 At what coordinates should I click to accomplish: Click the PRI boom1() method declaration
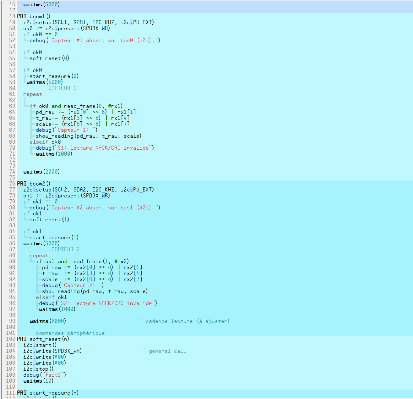coord(34,16)
